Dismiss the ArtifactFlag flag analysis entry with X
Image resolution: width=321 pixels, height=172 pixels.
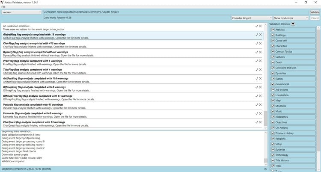(260, 78)
